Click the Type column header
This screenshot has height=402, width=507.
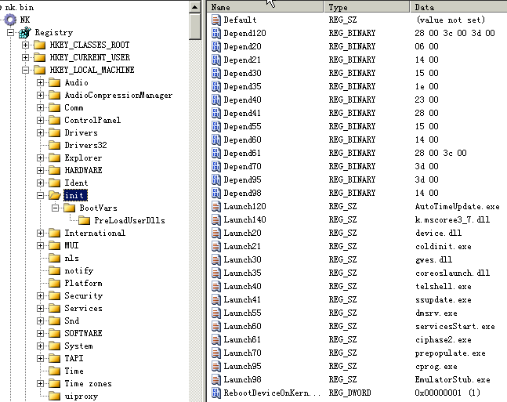coord(366,6)
